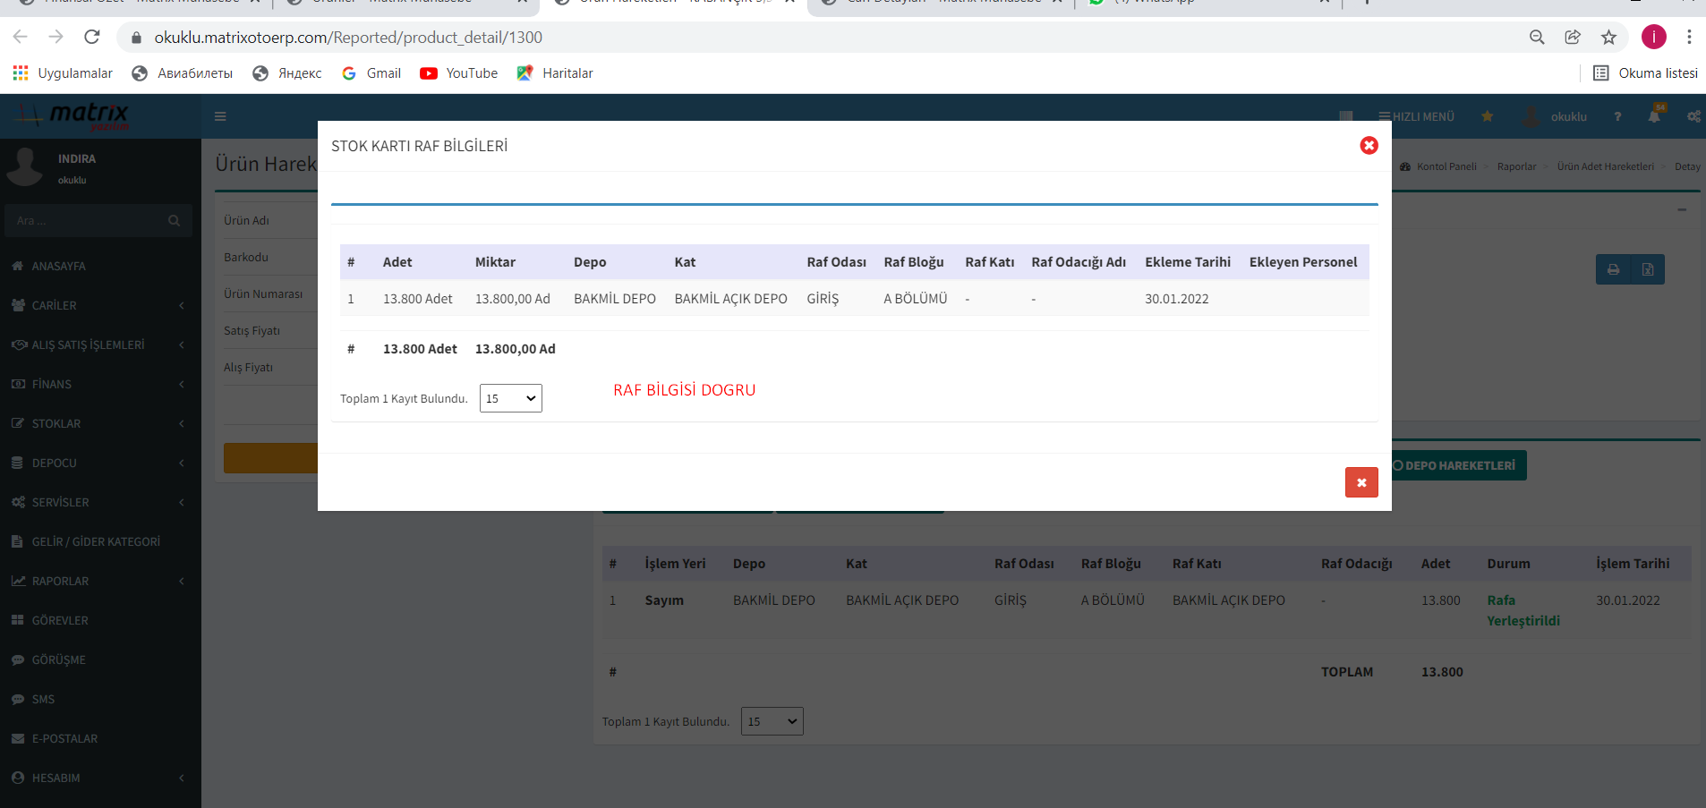Bookmark this page with the browser star
1706x808 pixels.
(x=1608, y=38)
